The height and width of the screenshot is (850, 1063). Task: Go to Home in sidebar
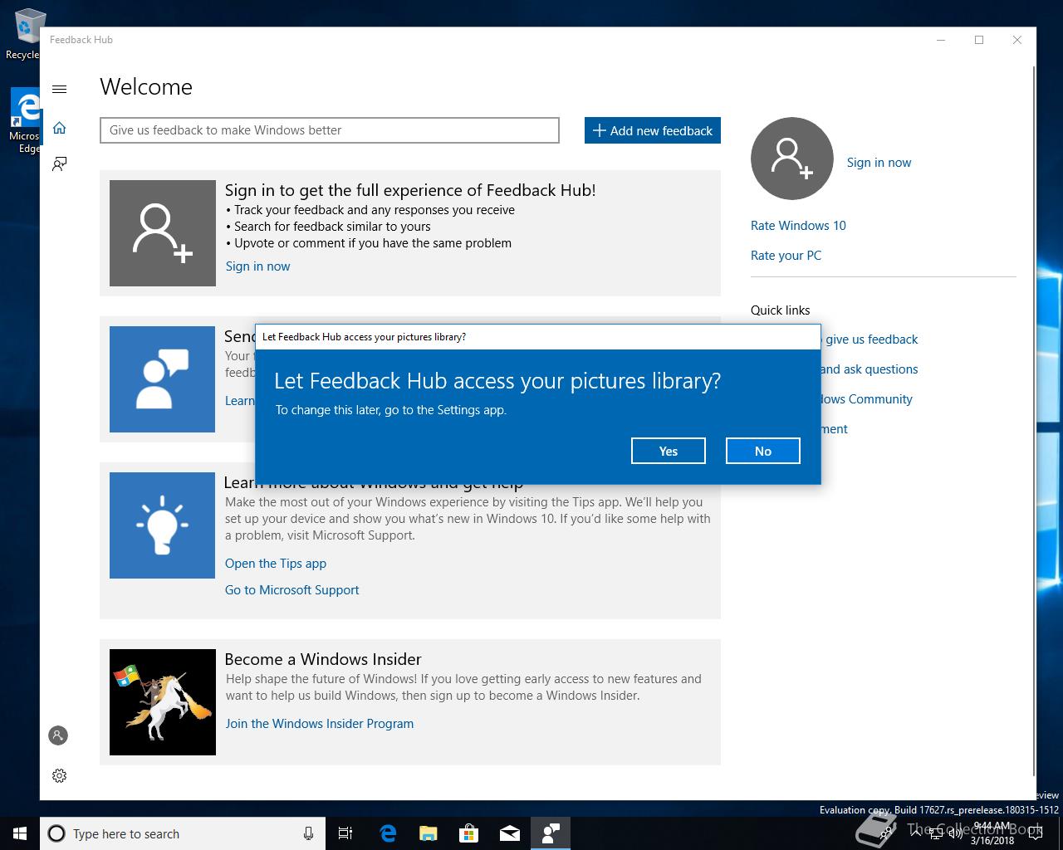tap(59, 128)
